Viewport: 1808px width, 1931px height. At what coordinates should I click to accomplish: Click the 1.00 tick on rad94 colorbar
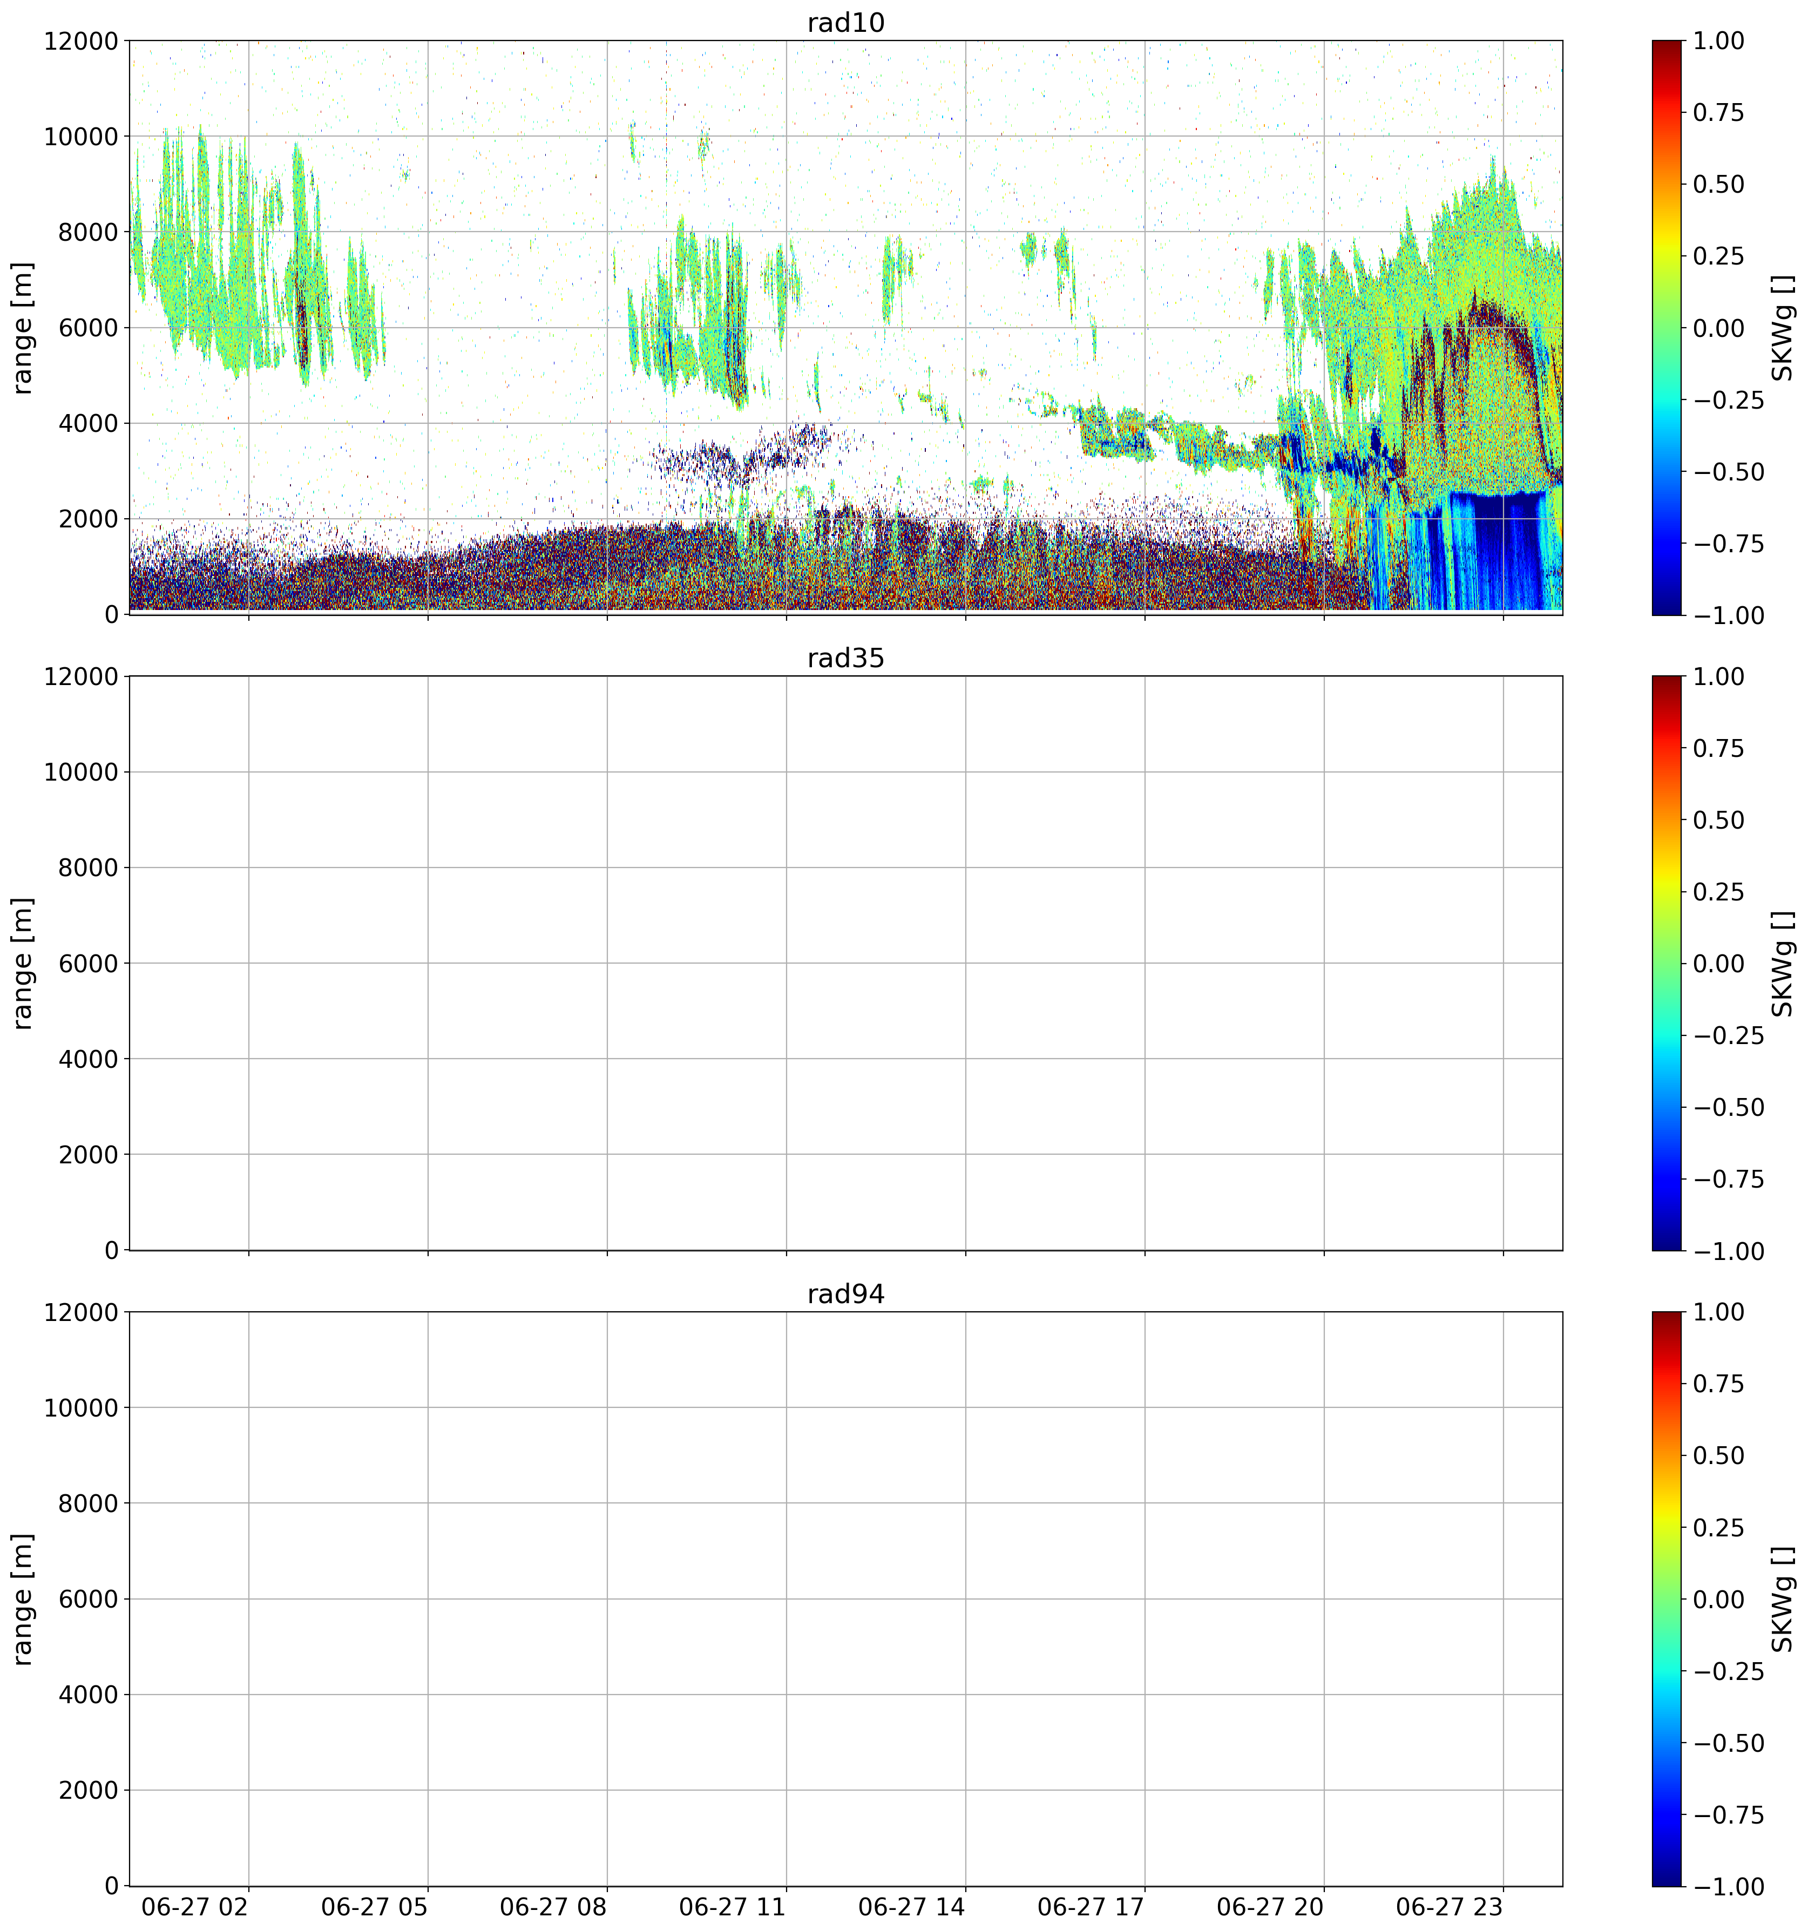(1718, 1312)
